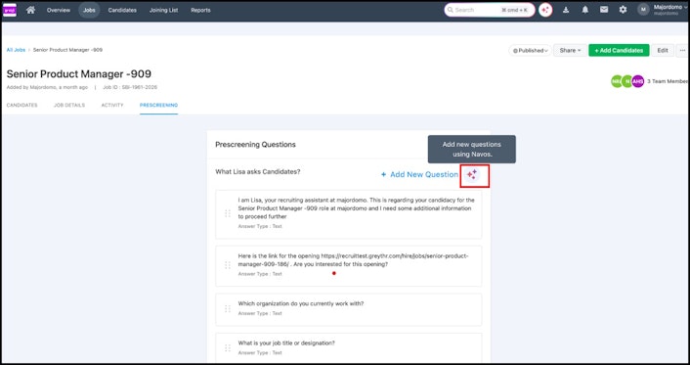The image size is (690, 365).
Task: Open the Overview menu
Action: click(59, 10)
